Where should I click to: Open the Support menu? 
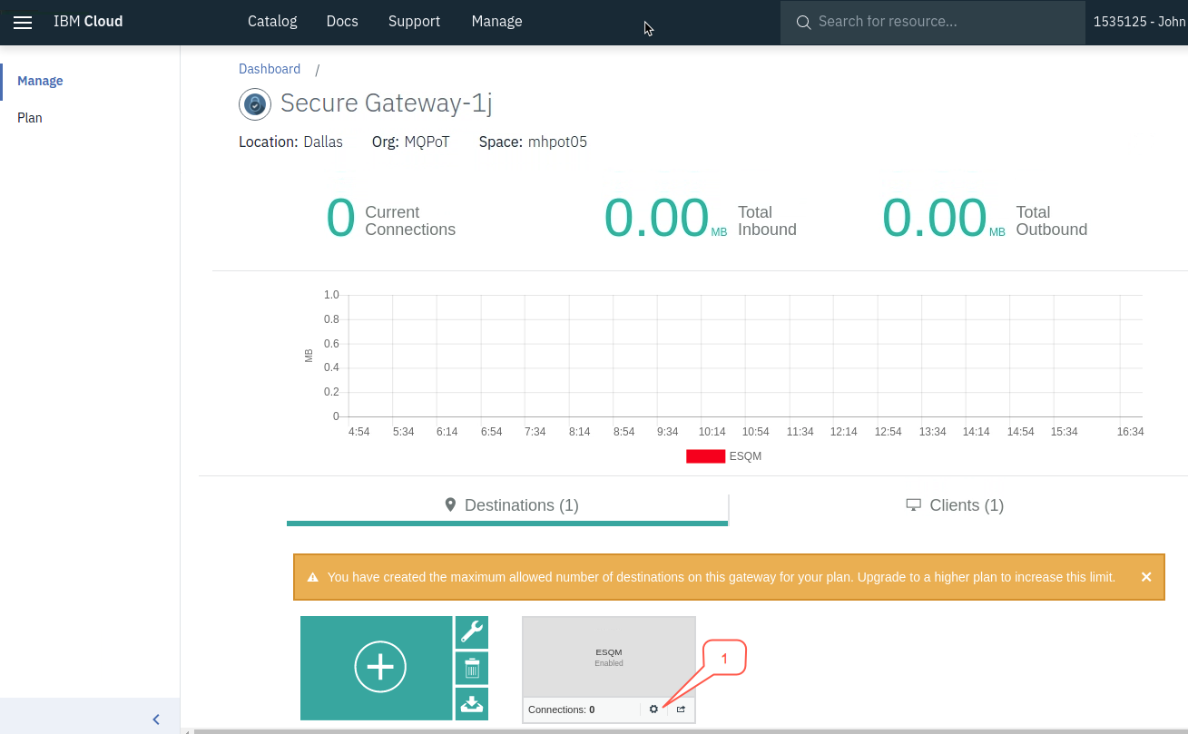414,22
